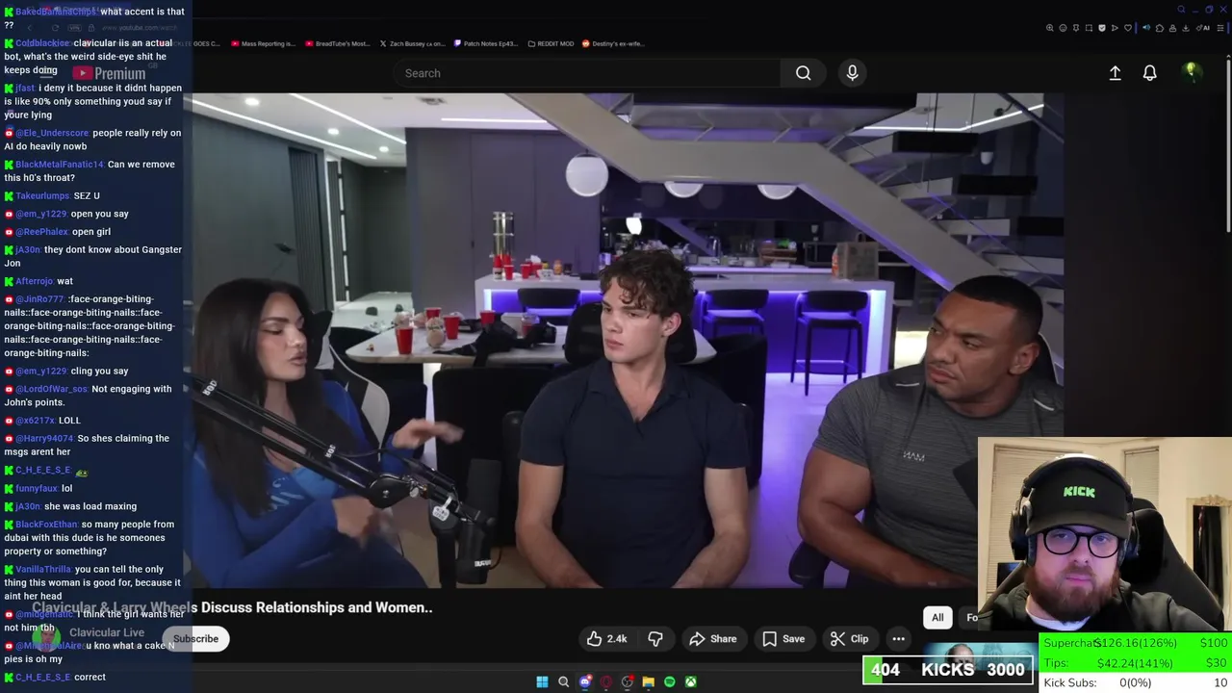Click chat username @LordOfWar_sos
Image resolution: width=1232 pixels, height=693 pixels.
(x=51, y=389)
